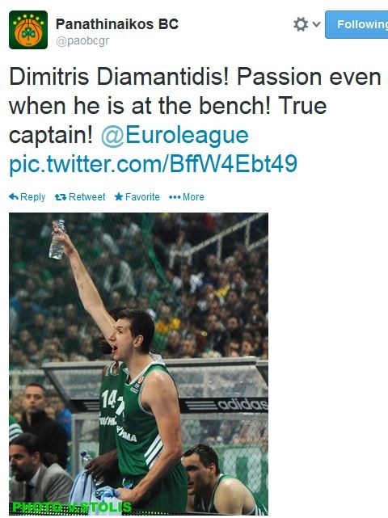This screenshot has height=518, width=388.
Task: Select the Favorite text label
Action: pos(142,197)
